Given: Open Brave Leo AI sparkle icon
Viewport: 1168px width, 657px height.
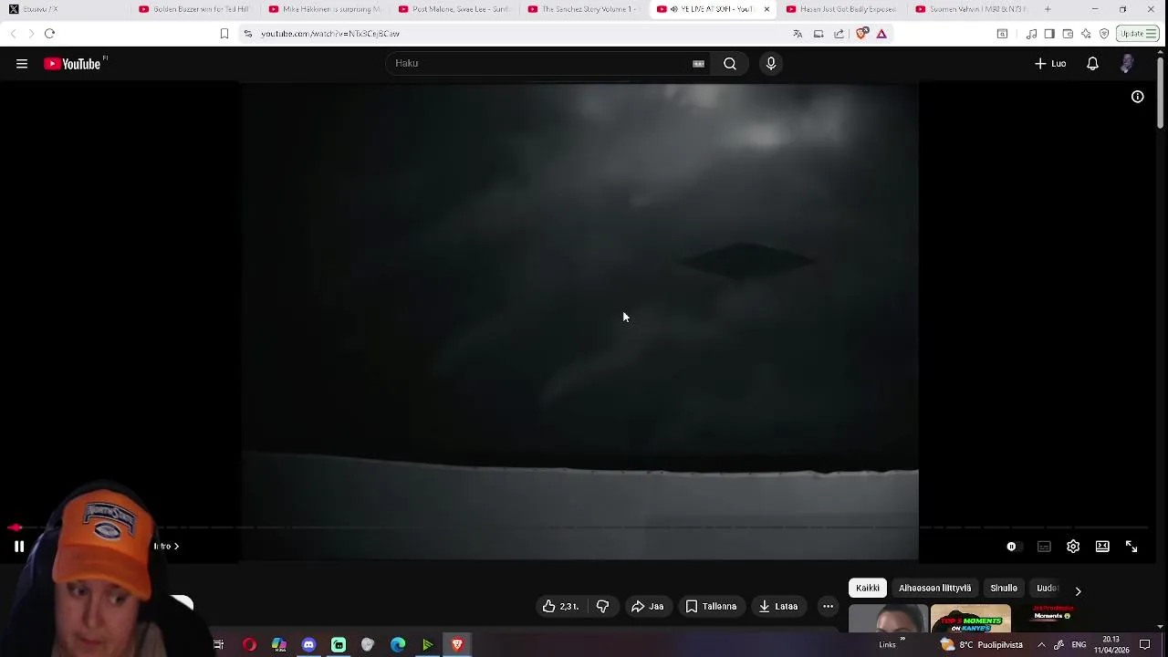Looking at the screenshot, I should (1086, 34).
